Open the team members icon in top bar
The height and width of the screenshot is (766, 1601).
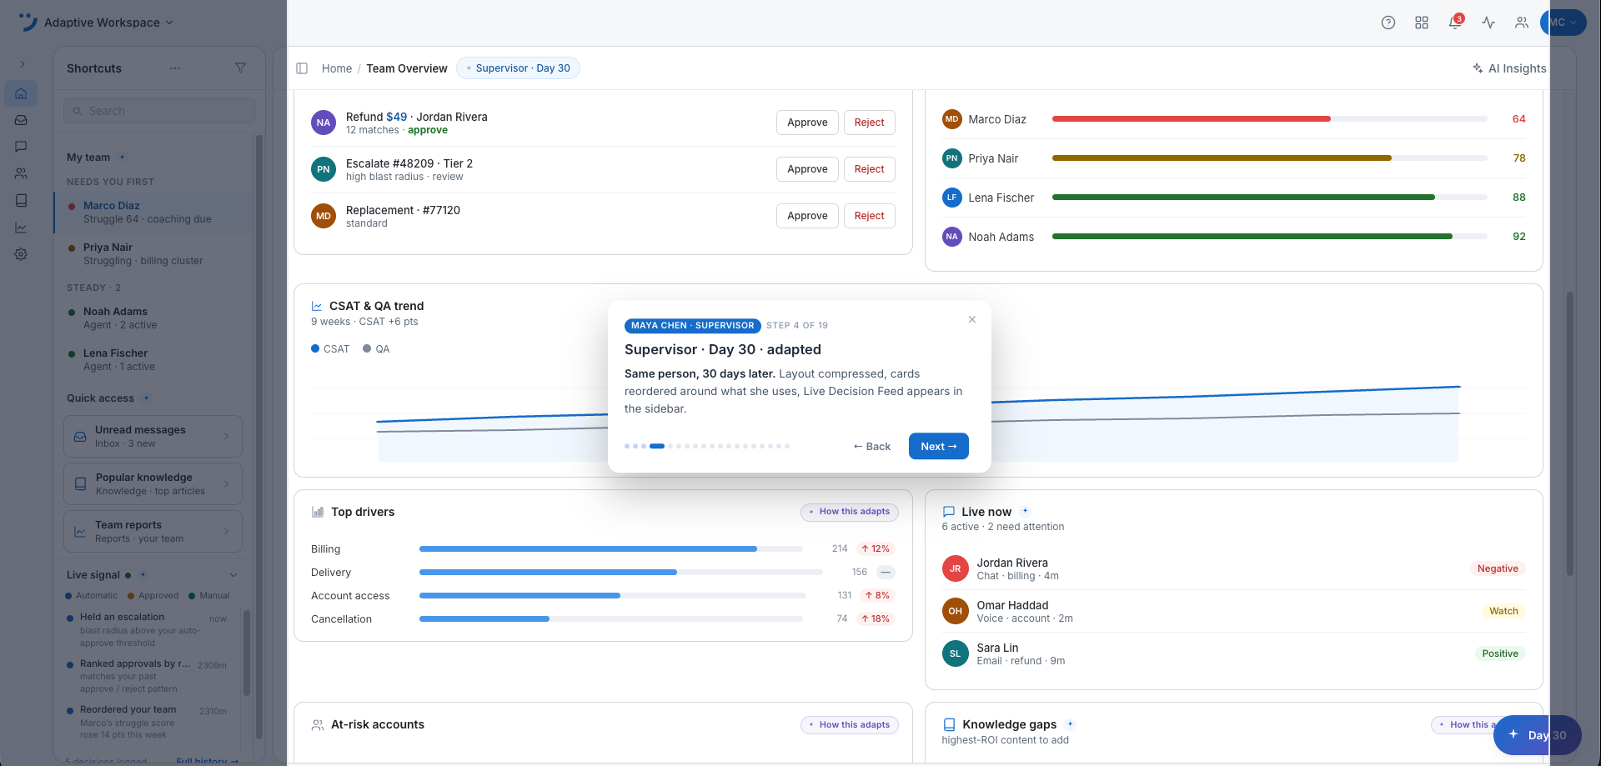[1522, 23]
